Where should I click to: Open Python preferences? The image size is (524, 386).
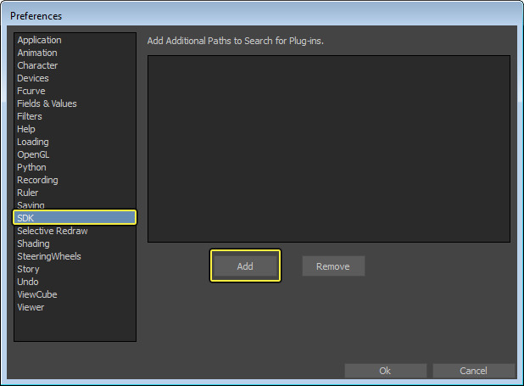pos(31,167)
